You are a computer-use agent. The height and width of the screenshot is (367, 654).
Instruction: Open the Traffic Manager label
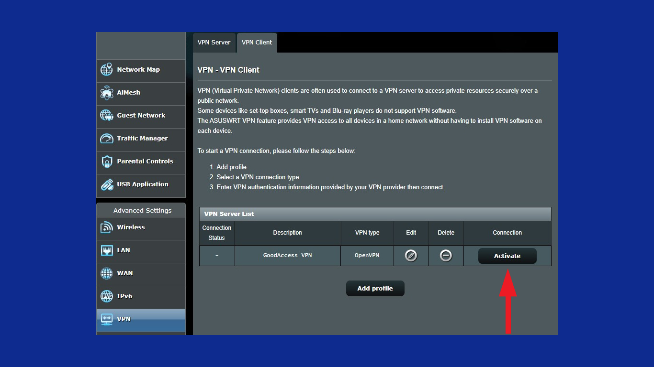143,139
